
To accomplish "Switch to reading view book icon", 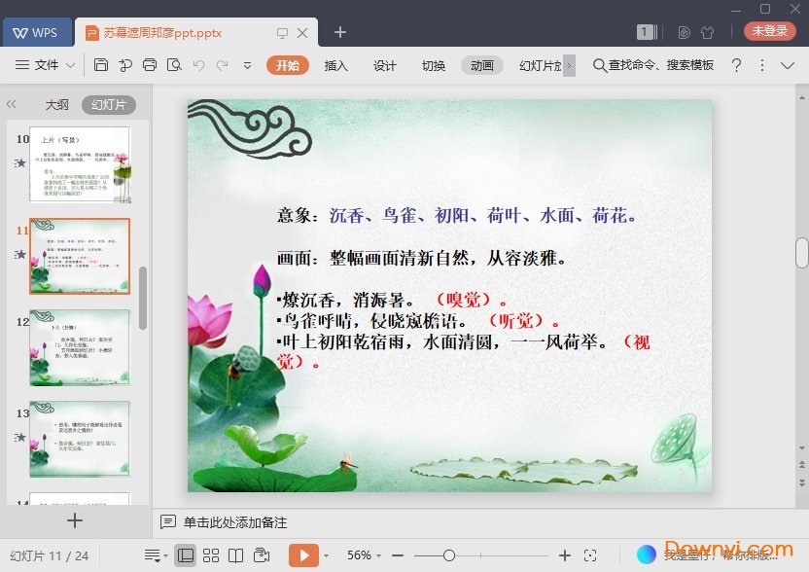I will pos(235,555).
